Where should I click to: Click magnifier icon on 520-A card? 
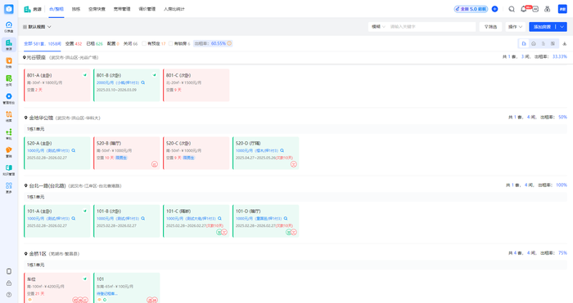coord(74,150)
